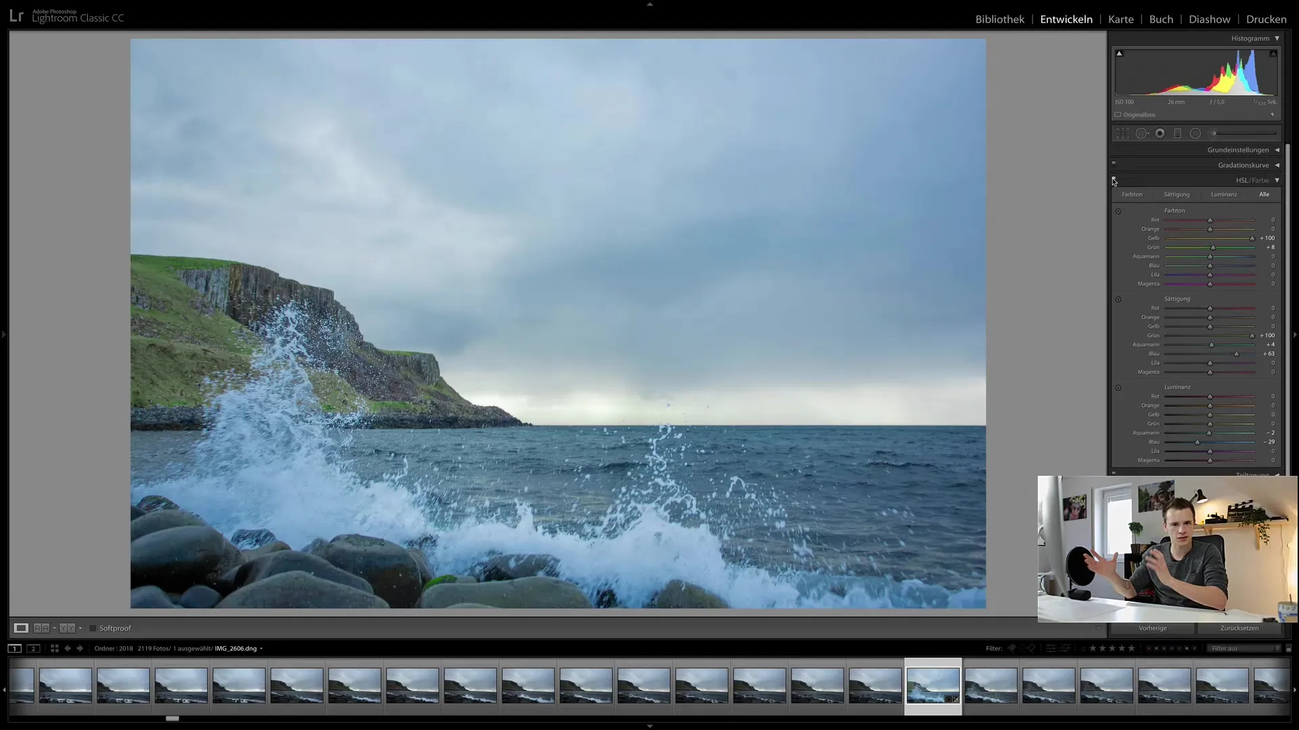Switch to loupe view mode
This screenshot has height=730, width=1299.
click(x=21, y=629)
